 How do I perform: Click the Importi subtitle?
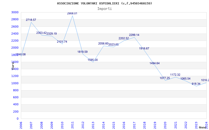tap(104, 9)
